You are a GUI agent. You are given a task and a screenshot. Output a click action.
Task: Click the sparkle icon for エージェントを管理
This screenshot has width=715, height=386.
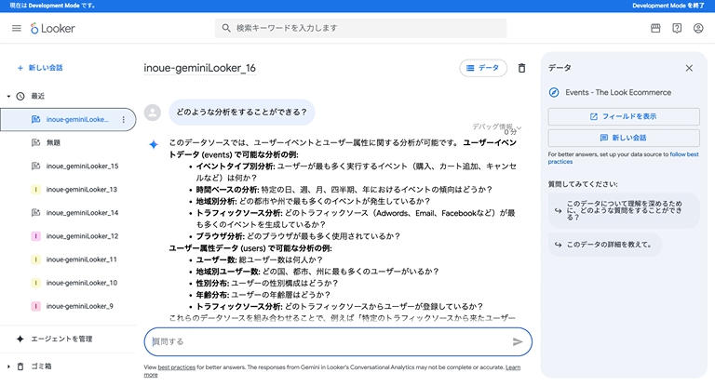pyautogui.click(x=20, y=339)
